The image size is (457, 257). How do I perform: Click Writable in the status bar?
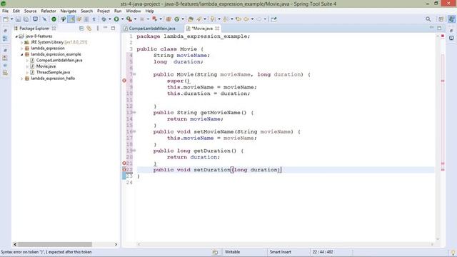click(232, 252)
